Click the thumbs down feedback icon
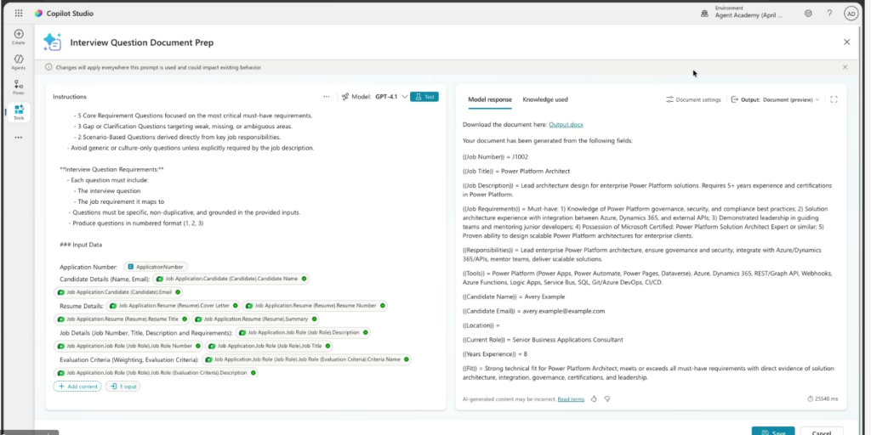 [607, 398]
